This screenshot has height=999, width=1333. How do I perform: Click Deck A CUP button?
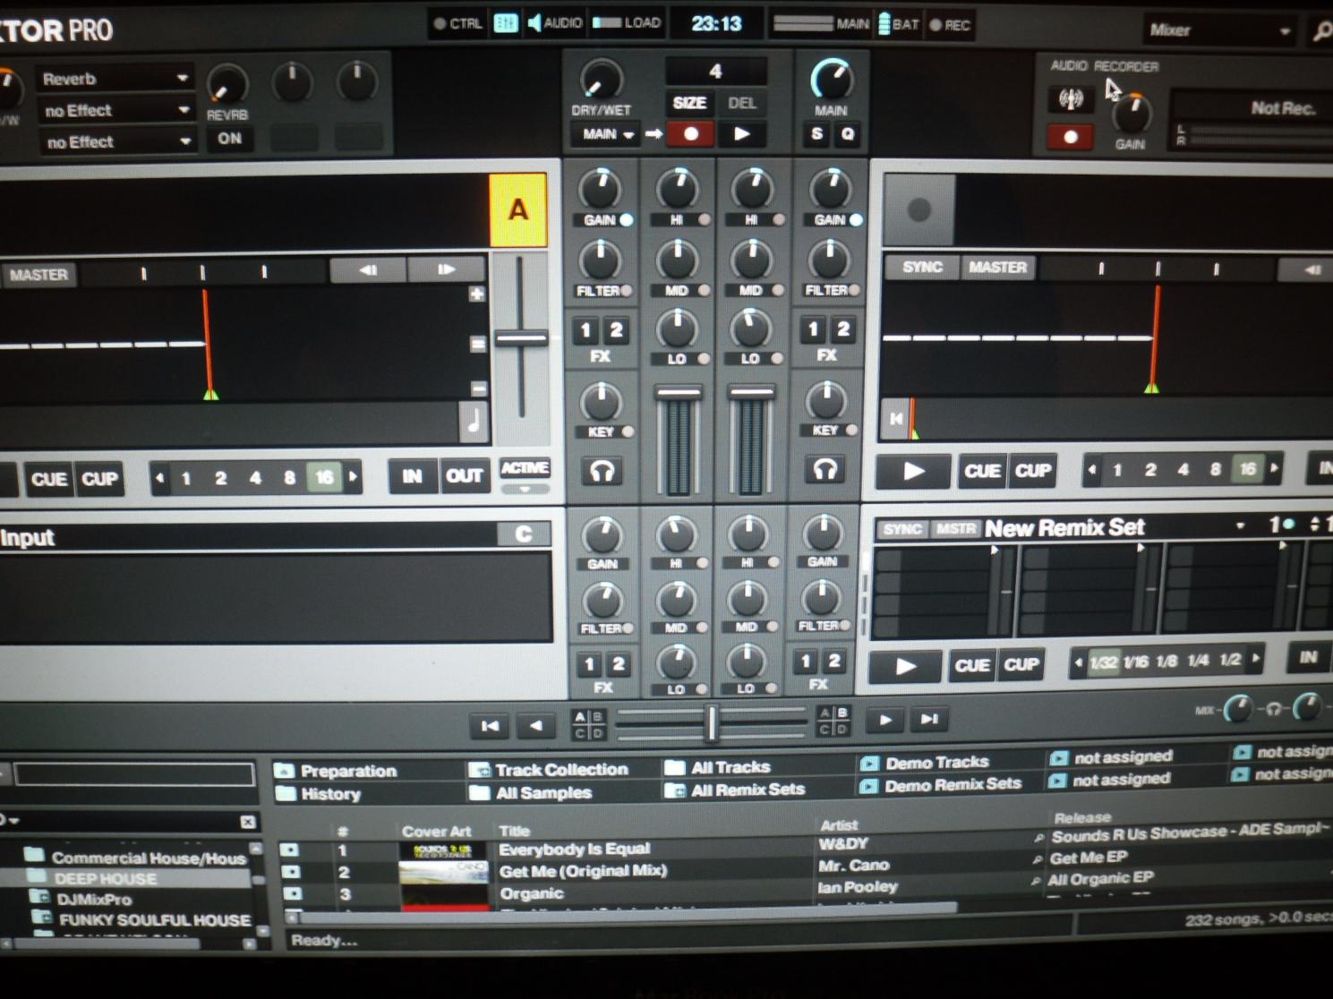coord(99,479)
